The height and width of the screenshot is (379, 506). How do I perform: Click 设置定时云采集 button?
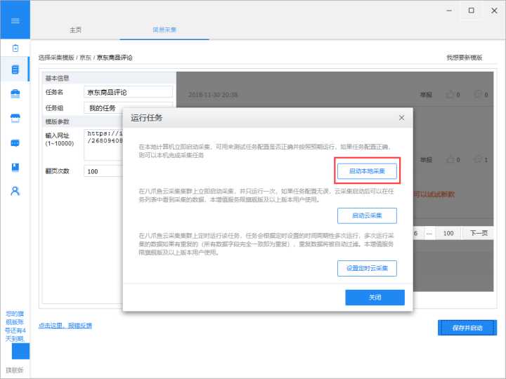click(367, 268)
